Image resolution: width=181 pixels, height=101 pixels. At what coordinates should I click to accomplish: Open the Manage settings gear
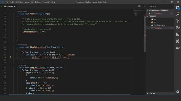[x=178, y=92]
